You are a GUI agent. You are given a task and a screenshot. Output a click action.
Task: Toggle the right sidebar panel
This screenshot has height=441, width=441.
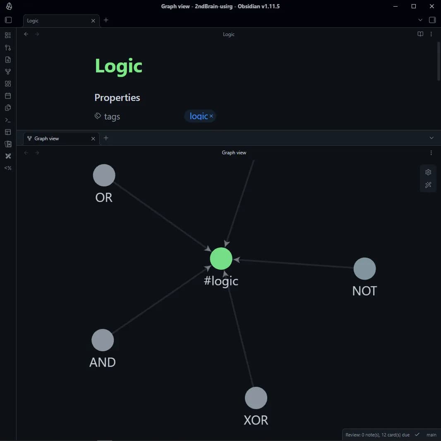pyautogui.click(x=432, y=20)
